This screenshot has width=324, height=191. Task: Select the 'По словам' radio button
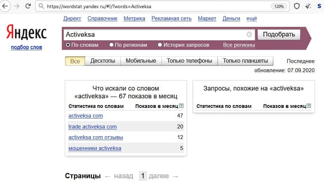click(68, 45)
